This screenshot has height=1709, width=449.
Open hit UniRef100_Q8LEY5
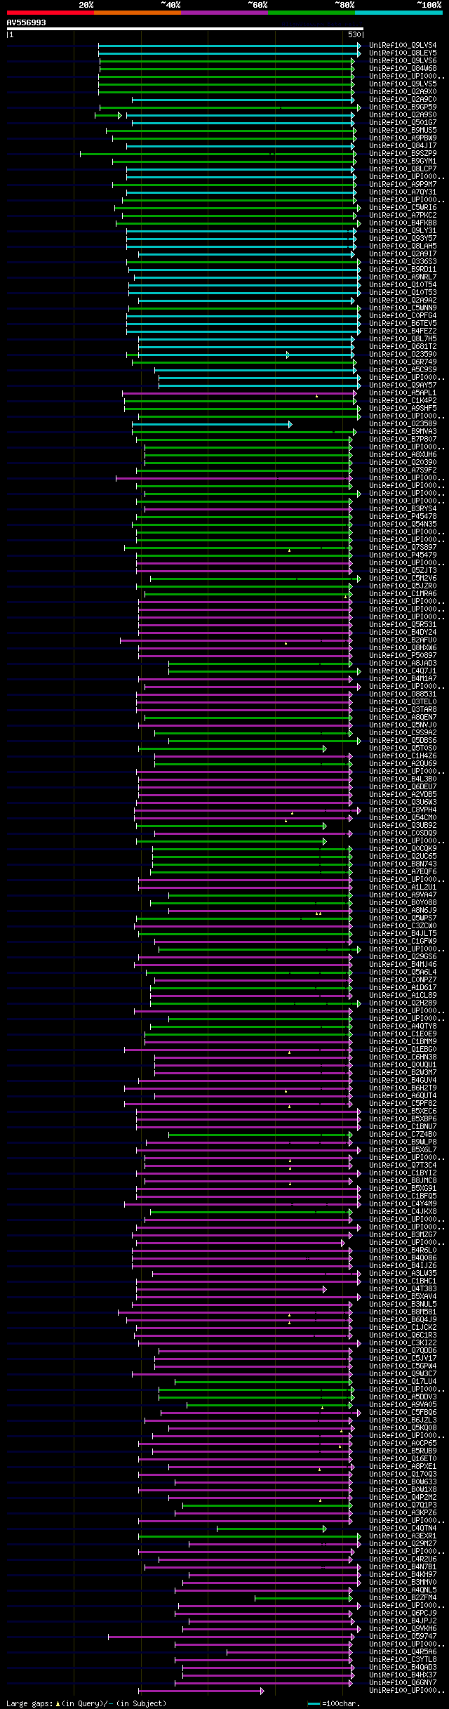[403, 53]
